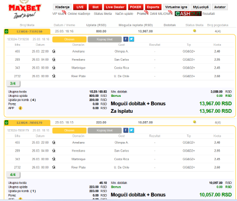The width and height of the screenshot is (237, 201).
Task: Click soccer ball icon for Martinique match in first ticket
Action: 54,68
